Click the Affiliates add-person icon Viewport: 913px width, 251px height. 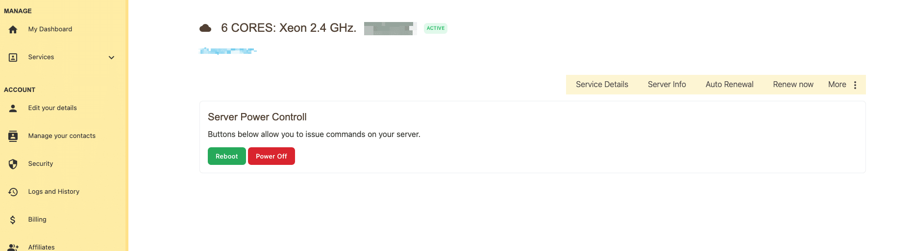pos(13,247)
